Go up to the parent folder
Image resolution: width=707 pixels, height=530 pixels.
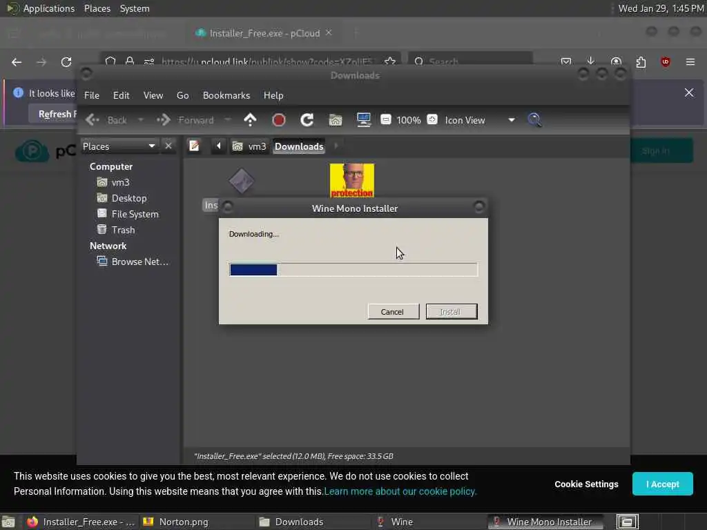tap(250, 120)
